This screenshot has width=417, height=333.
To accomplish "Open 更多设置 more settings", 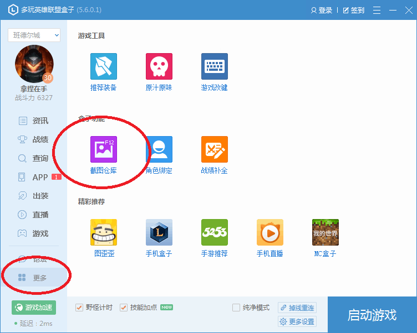I will 297,321.
